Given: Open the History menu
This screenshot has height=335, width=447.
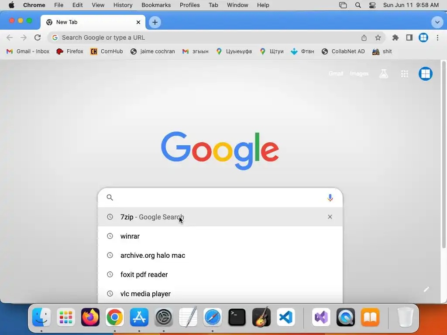Looking at the screenshot, I should tap(123, 5).
